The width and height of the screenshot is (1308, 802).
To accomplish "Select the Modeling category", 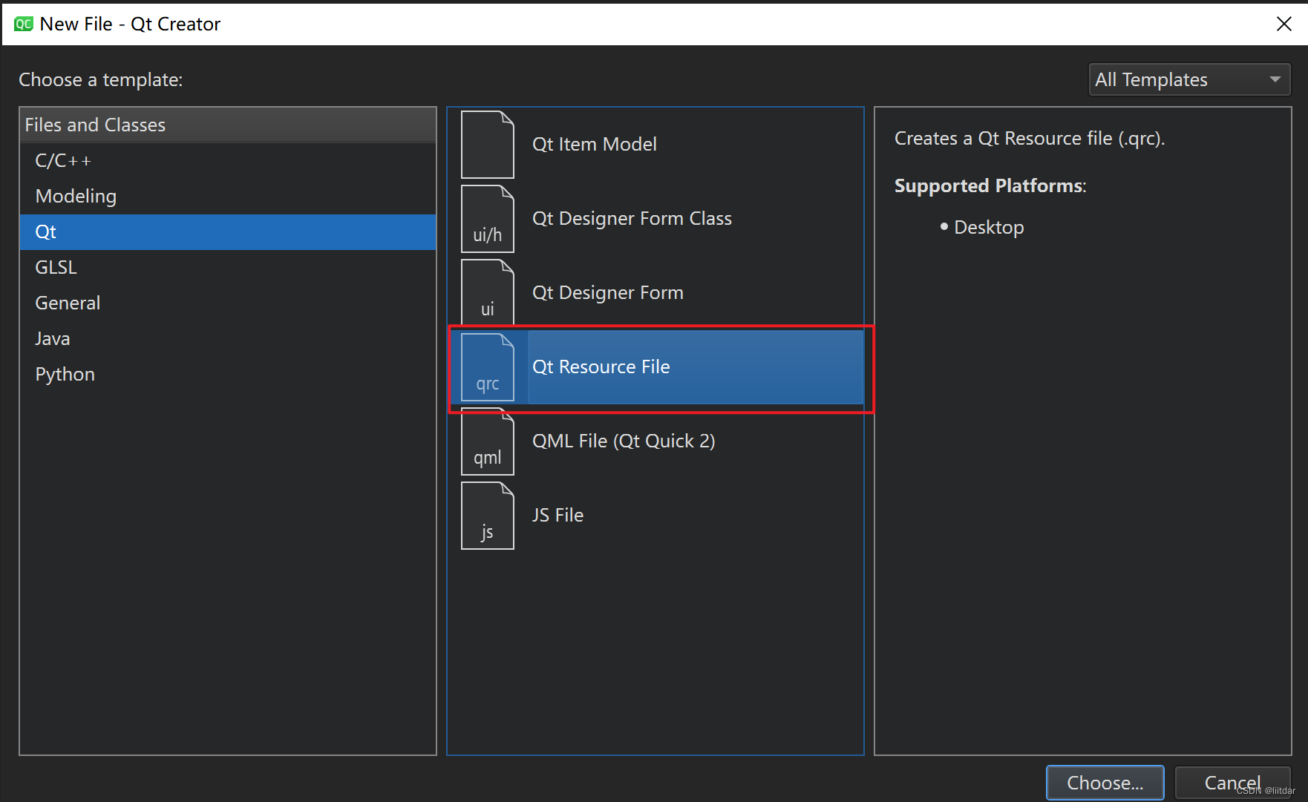I will click(228, 196).
